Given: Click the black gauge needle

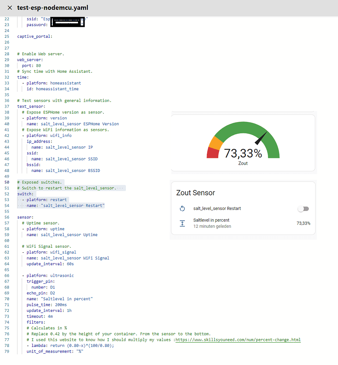Looking at the screenshot, I should pyautogui.click(x=261, y=138).
